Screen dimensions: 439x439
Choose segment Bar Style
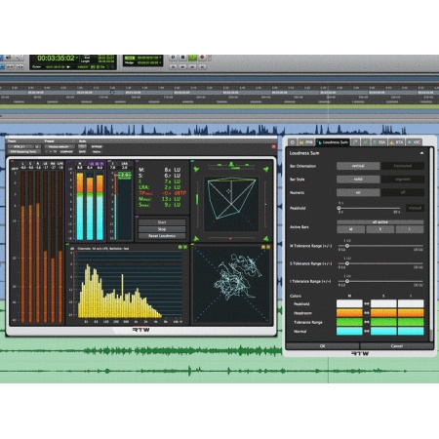pyautogui.click(x=403, y=180)
